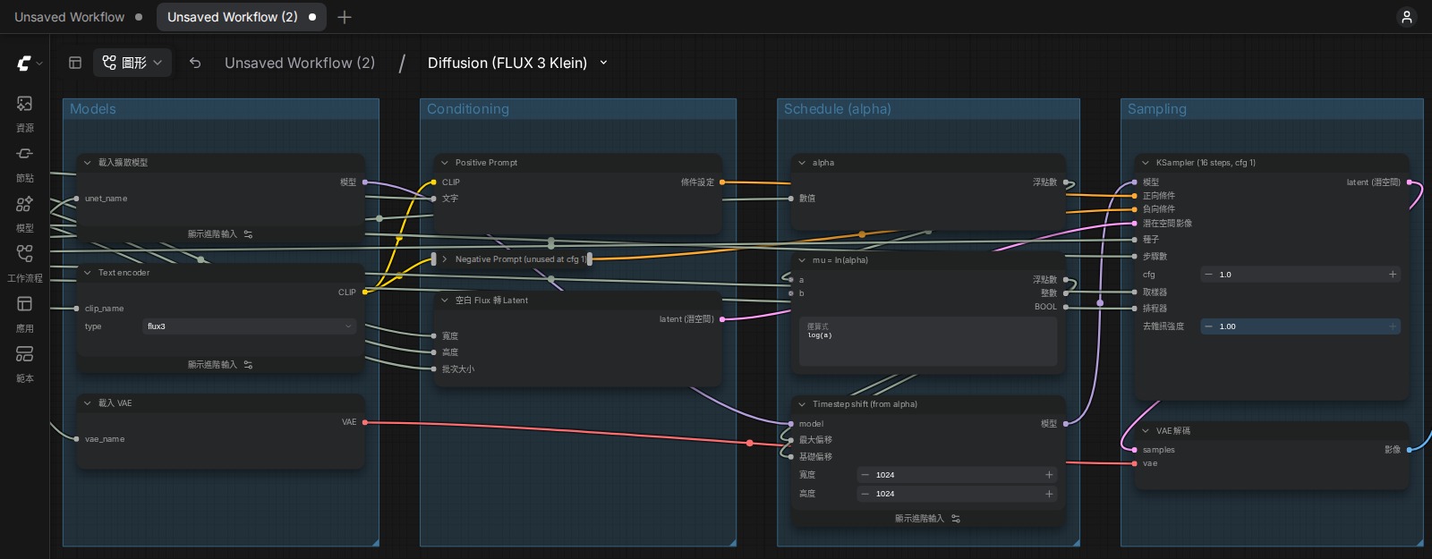
Task: Decrease 去雜訊強度 value with minus button
Action: click(1209, 326)
